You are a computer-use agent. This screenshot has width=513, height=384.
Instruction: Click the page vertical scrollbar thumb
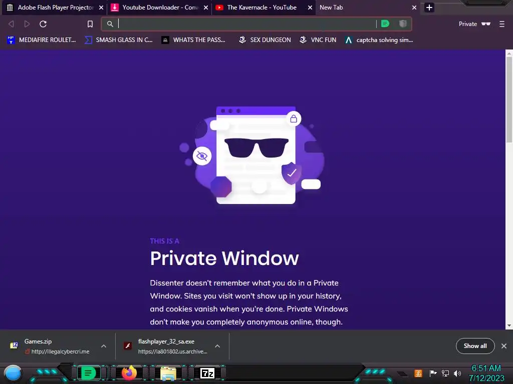(509, 99)
